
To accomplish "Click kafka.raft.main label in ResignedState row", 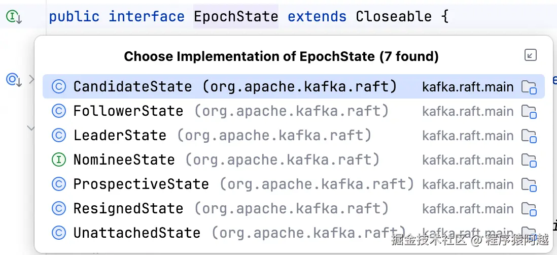I will 468,209.
